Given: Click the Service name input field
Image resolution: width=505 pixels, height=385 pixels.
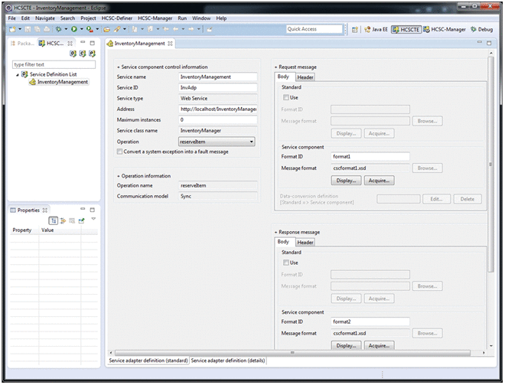Looking at the screenshot, I should 217,77.
